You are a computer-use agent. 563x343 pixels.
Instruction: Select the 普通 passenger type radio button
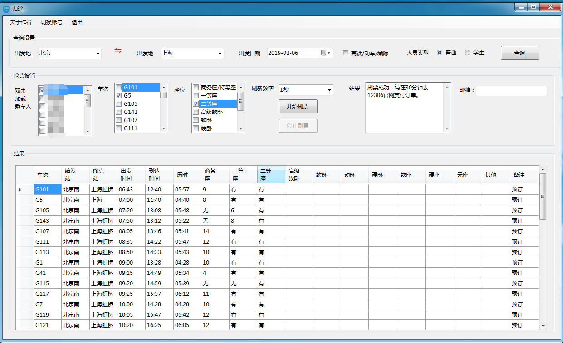point(438,52)
